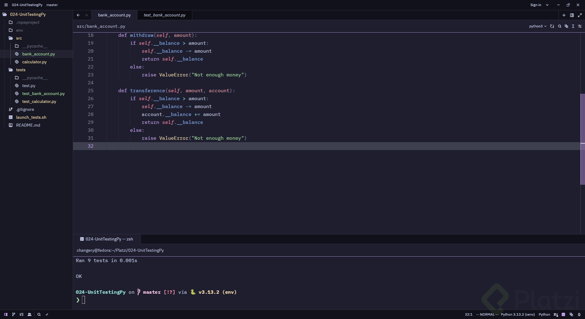The image size is (585, 319).
Task: Click the 'def transference' method name
Action: tap(147, 91)
